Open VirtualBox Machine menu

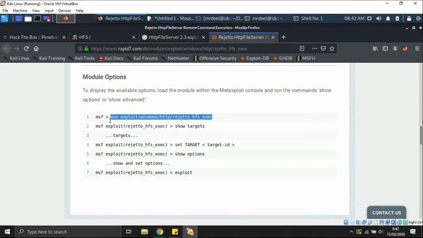20,11
